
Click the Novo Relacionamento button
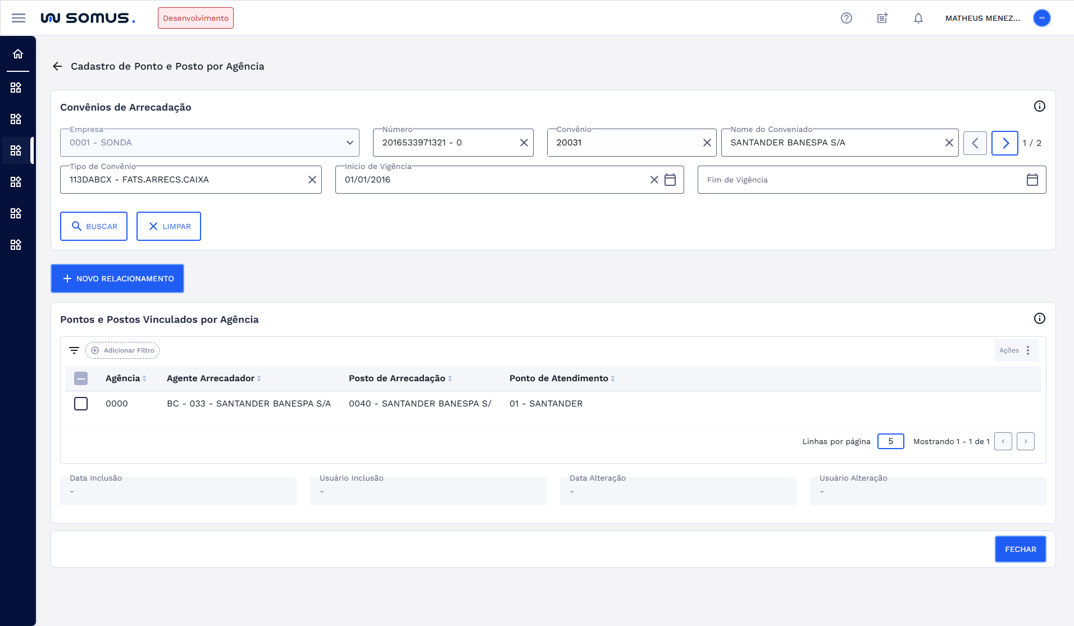point(117,278)
